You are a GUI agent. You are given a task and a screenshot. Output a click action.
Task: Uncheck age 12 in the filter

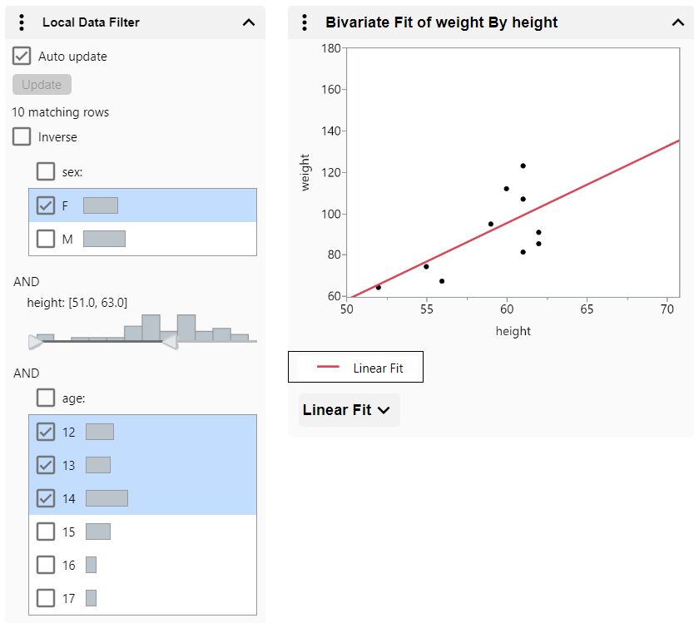pyautogui.click(x=46, y=431)
